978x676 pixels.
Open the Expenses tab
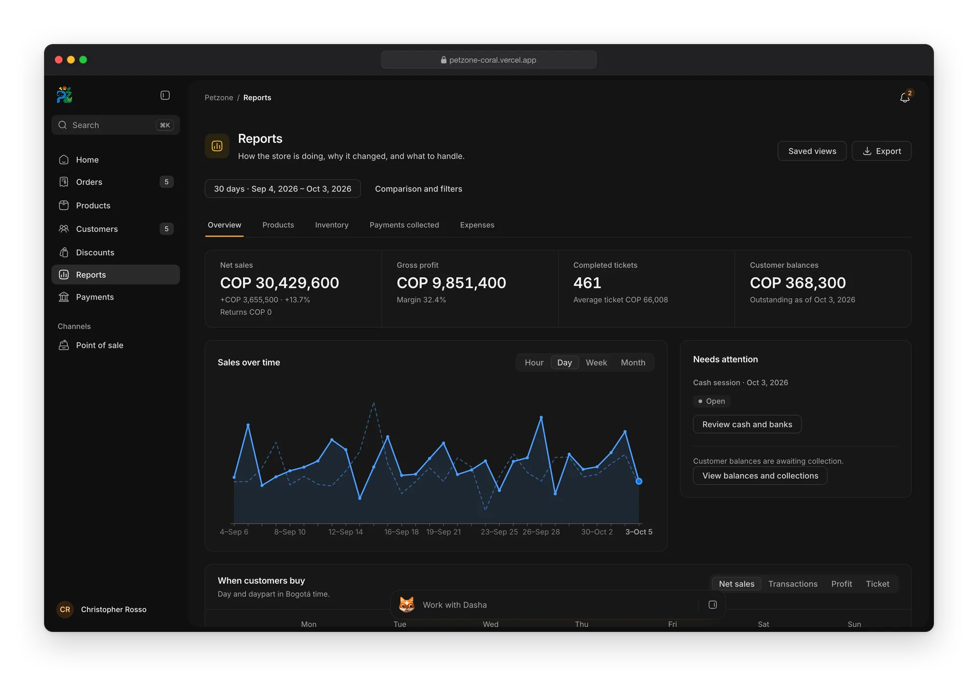tap(477, 225)
